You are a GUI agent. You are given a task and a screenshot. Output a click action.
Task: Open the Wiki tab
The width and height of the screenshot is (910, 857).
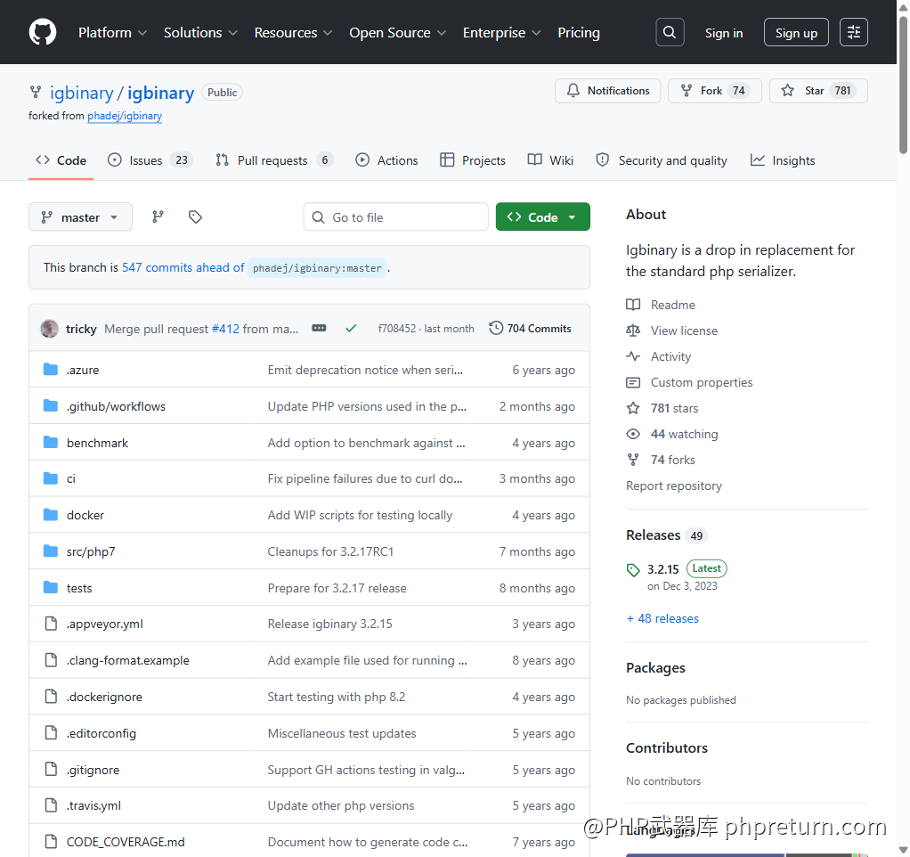coord(550,160)
